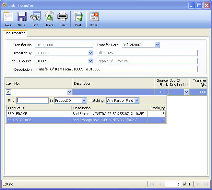The image size is (212, 190).
Task: Close the Job Transfer window
Action: tap(206, 5)
